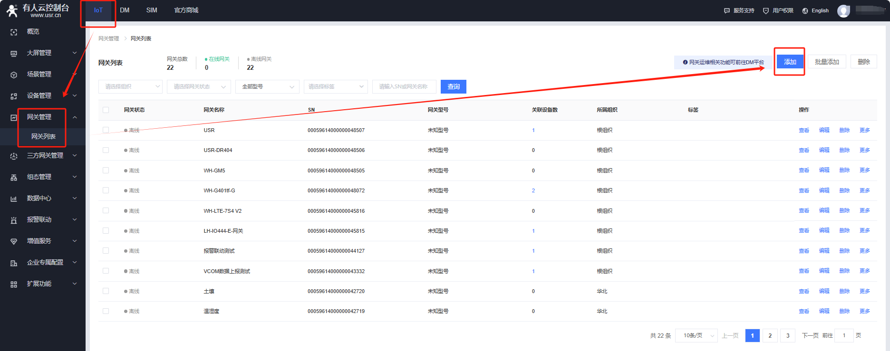Click the 查询 search button
Image resolution: width=890 pixels, height=351 pixels.
point(453,86)
